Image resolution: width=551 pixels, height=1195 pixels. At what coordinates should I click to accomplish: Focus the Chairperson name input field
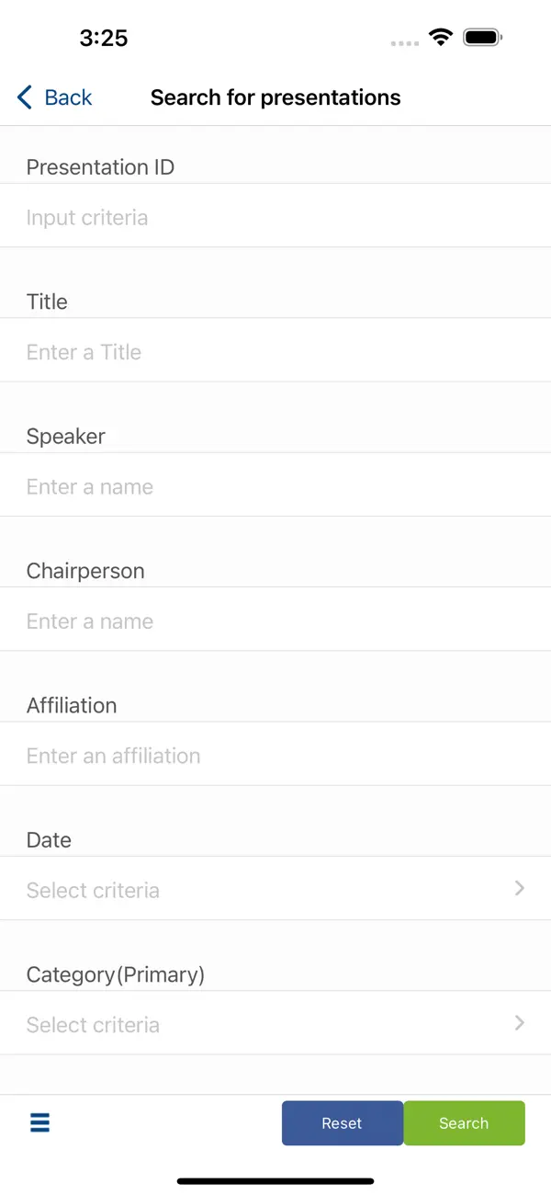(275, 621)
